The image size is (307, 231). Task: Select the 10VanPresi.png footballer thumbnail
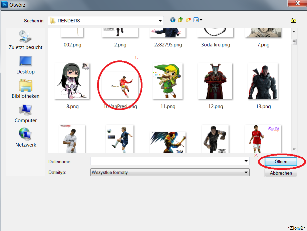(x=119, y=85)
